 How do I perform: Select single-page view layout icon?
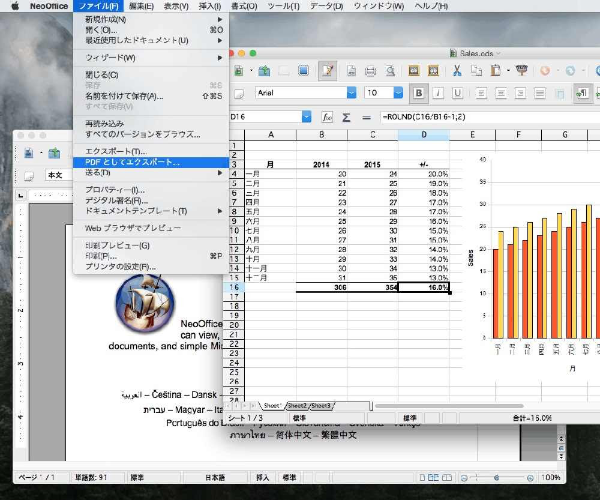tap(422, 477)
